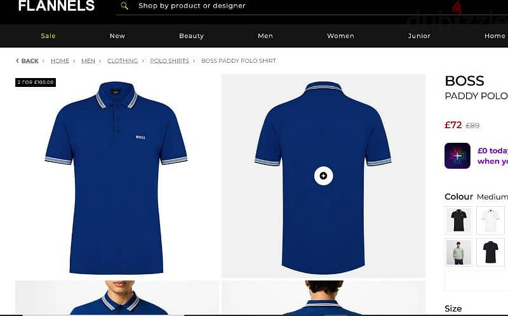
Task: Click the £72 sale price
Action: point(453,125)
